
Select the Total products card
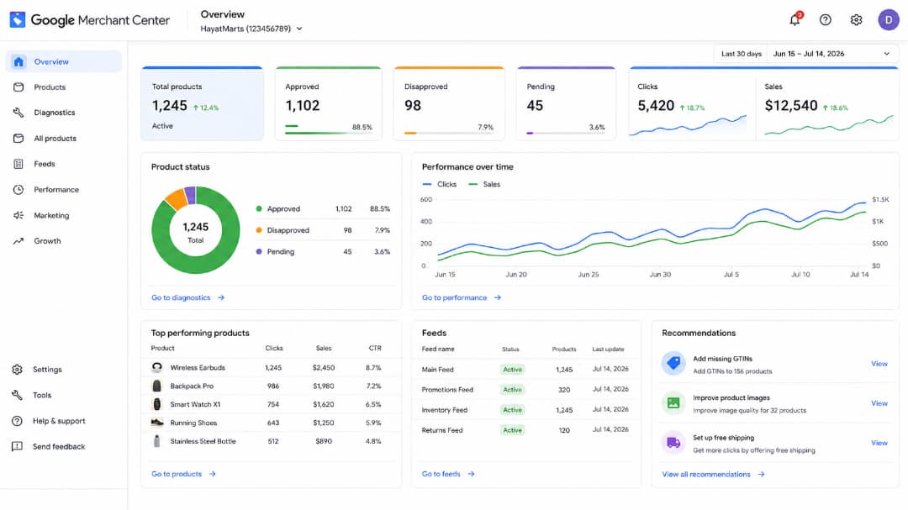pos(202,103)
